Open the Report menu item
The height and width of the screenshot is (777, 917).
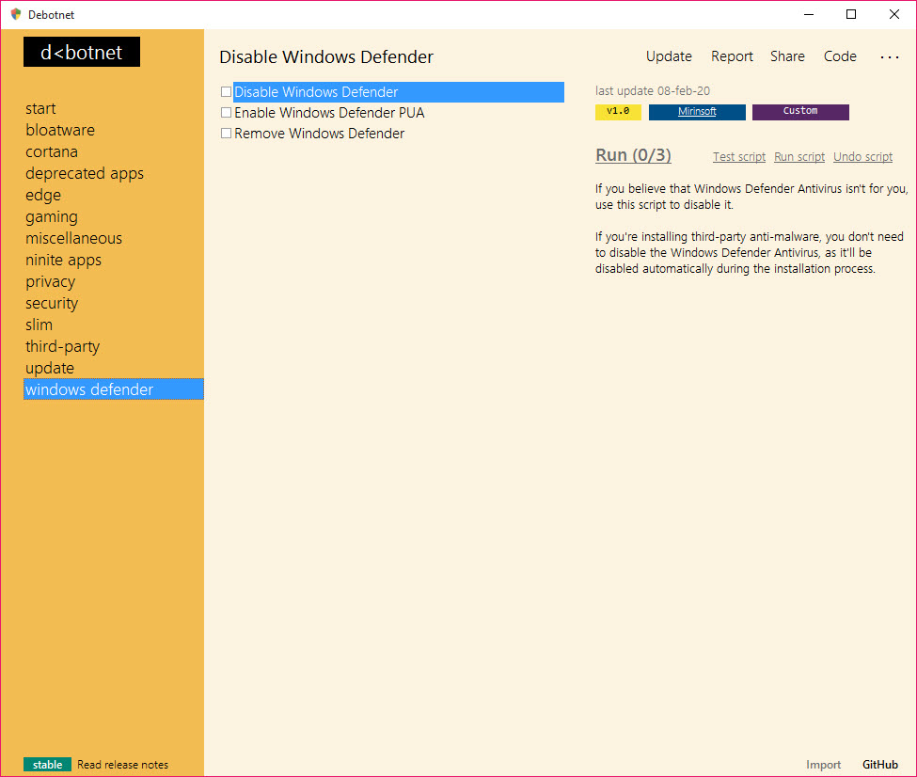pos(732,56)
